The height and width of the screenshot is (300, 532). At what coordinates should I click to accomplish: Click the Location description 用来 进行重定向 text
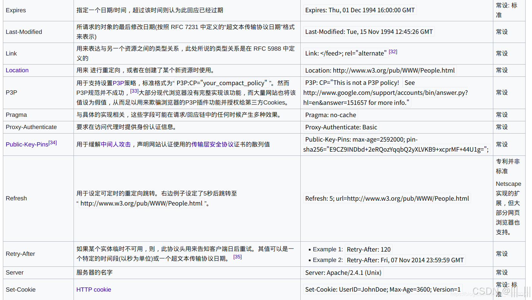146,70
